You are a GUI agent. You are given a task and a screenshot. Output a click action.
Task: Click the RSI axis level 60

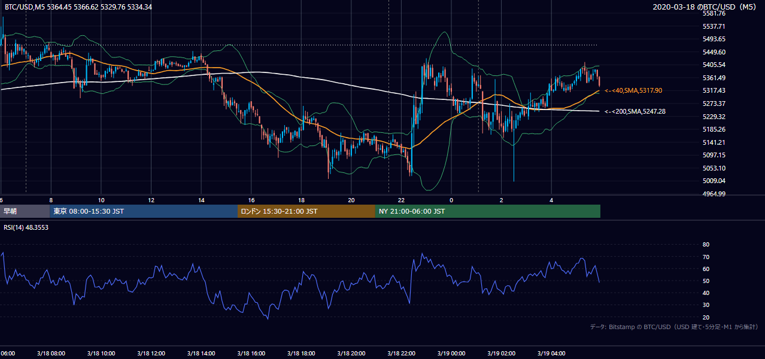(x=706, y=269)
